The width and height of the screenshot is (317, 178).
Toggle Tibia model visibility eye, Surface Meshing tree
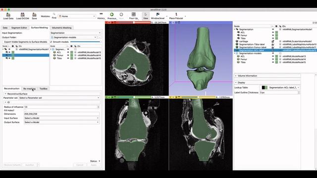tap(68, 58)
